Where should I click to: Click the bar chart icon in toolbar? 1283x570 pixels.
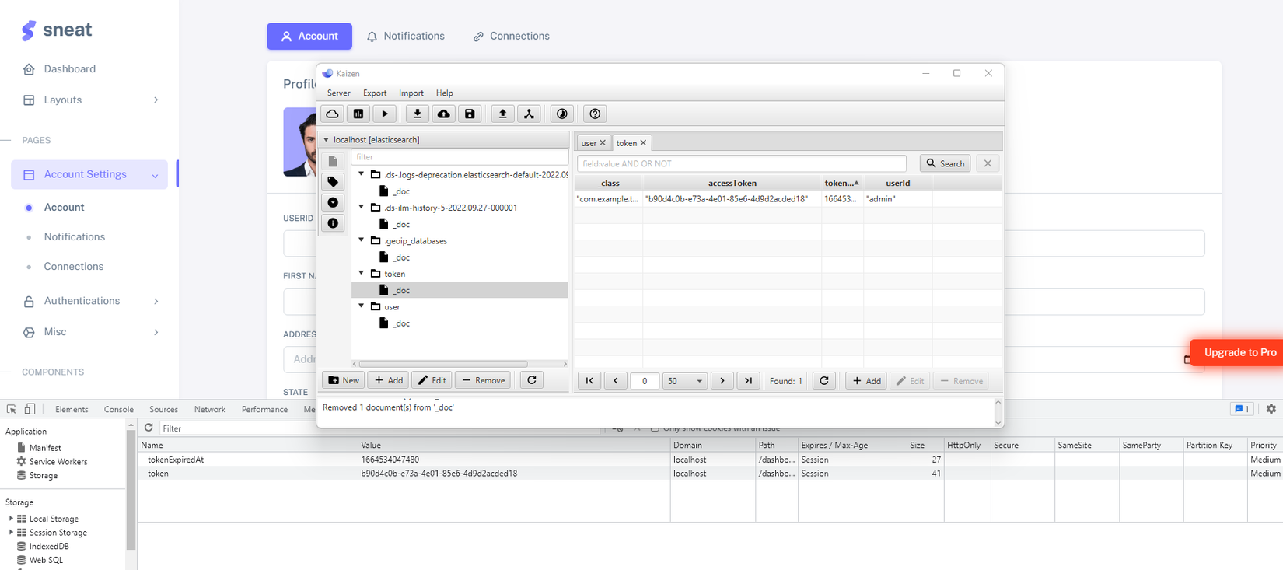tap(358, 114)
